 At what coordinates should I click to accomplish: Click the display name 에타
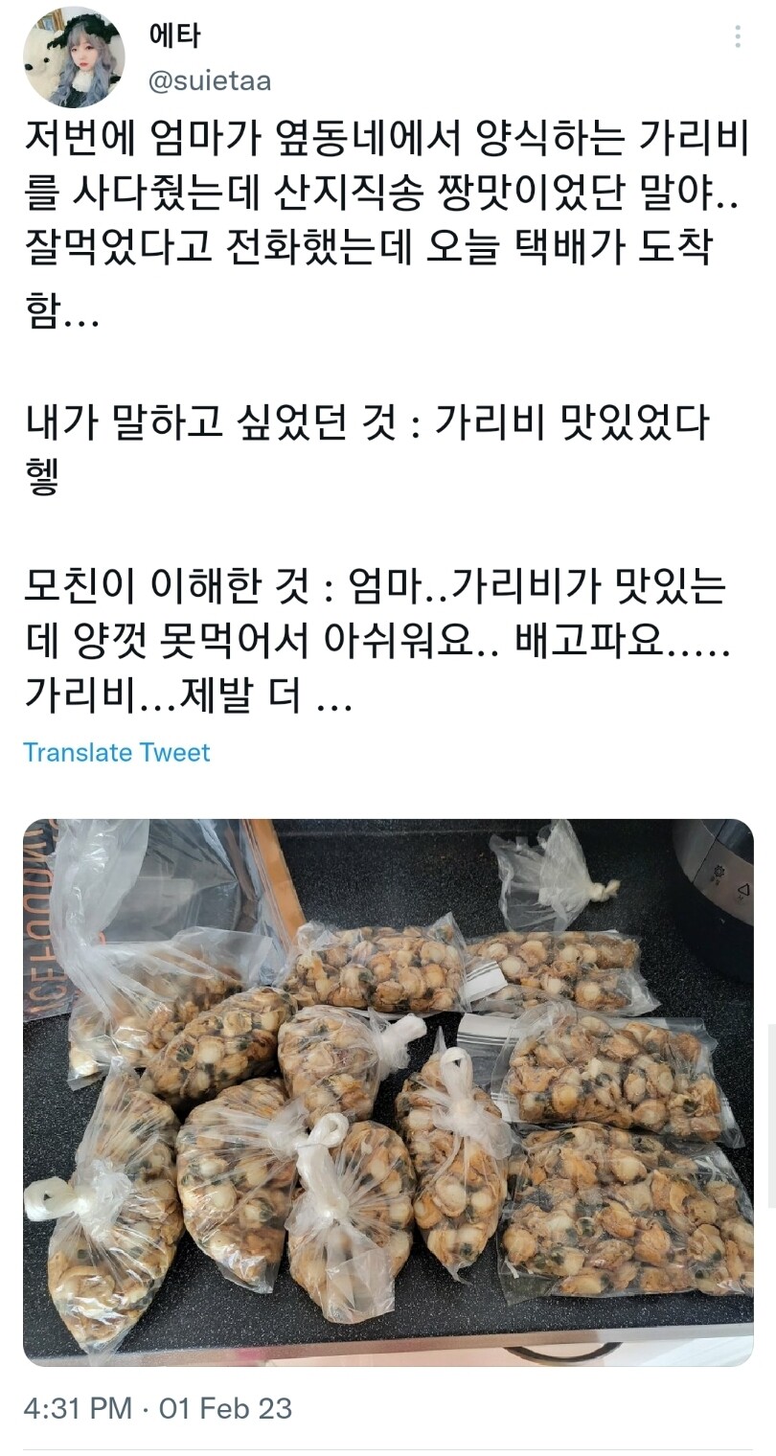point(174,34)
